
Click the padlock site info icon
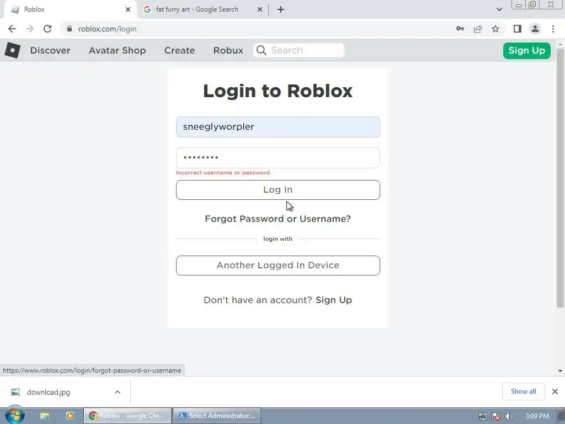(70, 29)
